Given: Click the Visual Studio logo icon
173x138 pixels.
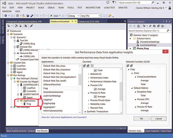Looking at the screenshot, I should click(4, 3).
